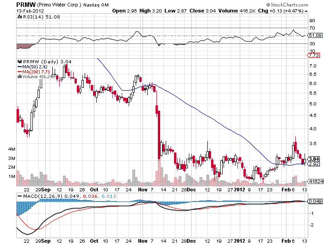Image resolution: width=324 pixels, height=245 pixels.
Task: Click the blue MA(50) line swatch
Action: point(19,67)
